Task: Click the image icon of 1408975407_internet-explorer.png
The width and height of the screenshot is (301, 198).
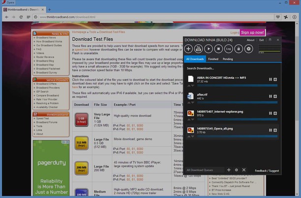Action: pyautogui.click(x=190, y=113)
